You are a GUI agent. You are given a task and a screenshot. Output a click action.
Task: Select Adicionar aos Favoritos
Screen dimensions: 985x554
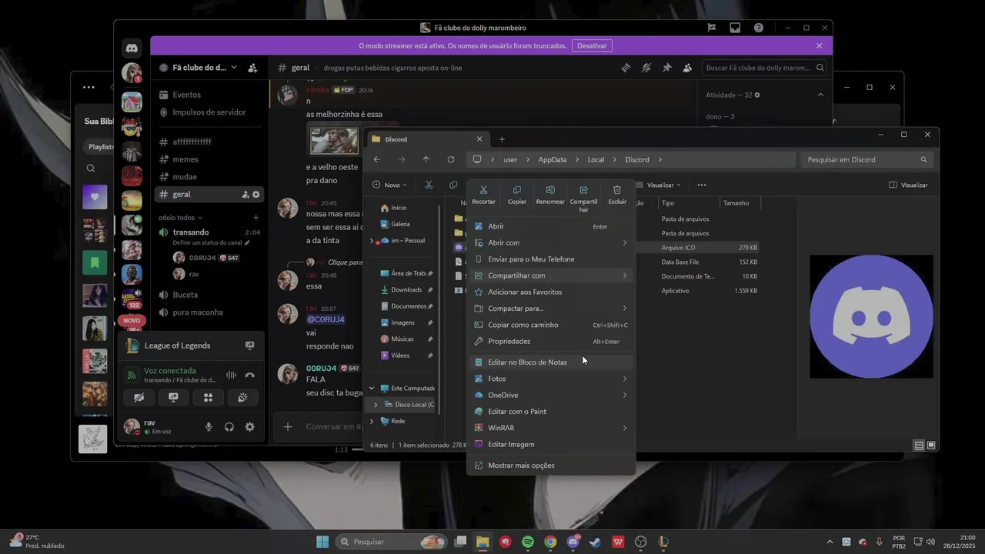pos(551,292)
